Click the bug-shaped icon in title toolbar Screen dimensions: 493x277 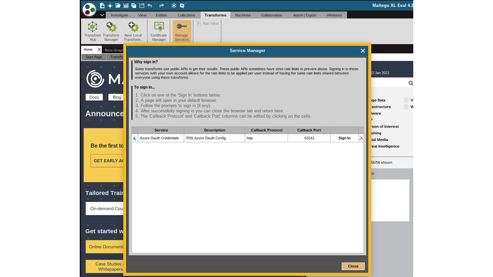(x=183, y=5)
